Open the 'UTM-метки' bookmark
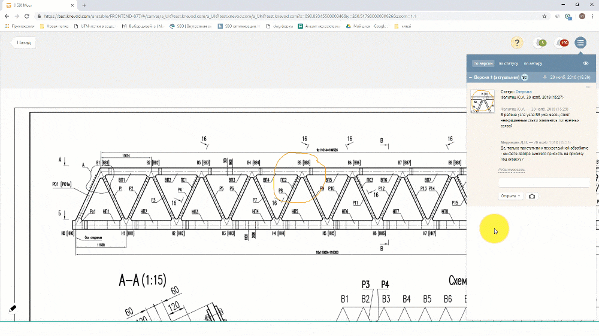 (x=94, y=26)
